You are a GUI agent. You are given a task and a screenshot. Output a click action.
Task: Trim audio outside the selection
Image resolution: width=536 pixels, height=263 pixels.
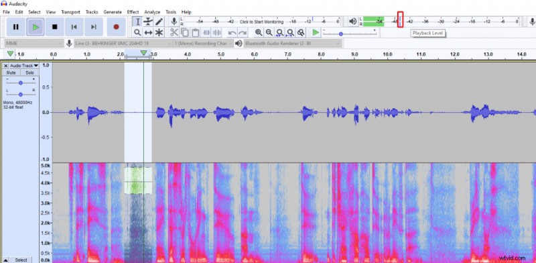[206, 32]
